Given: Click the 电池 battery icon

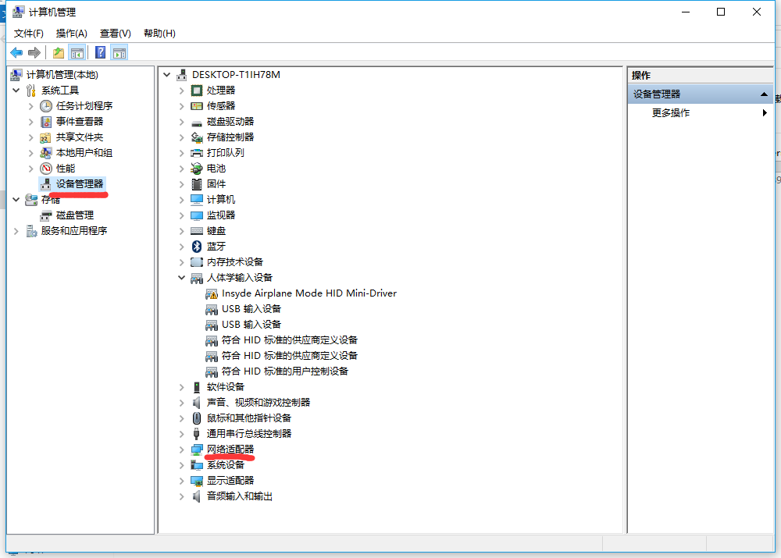Looking at the screenshot, I should tap(197, 169).
